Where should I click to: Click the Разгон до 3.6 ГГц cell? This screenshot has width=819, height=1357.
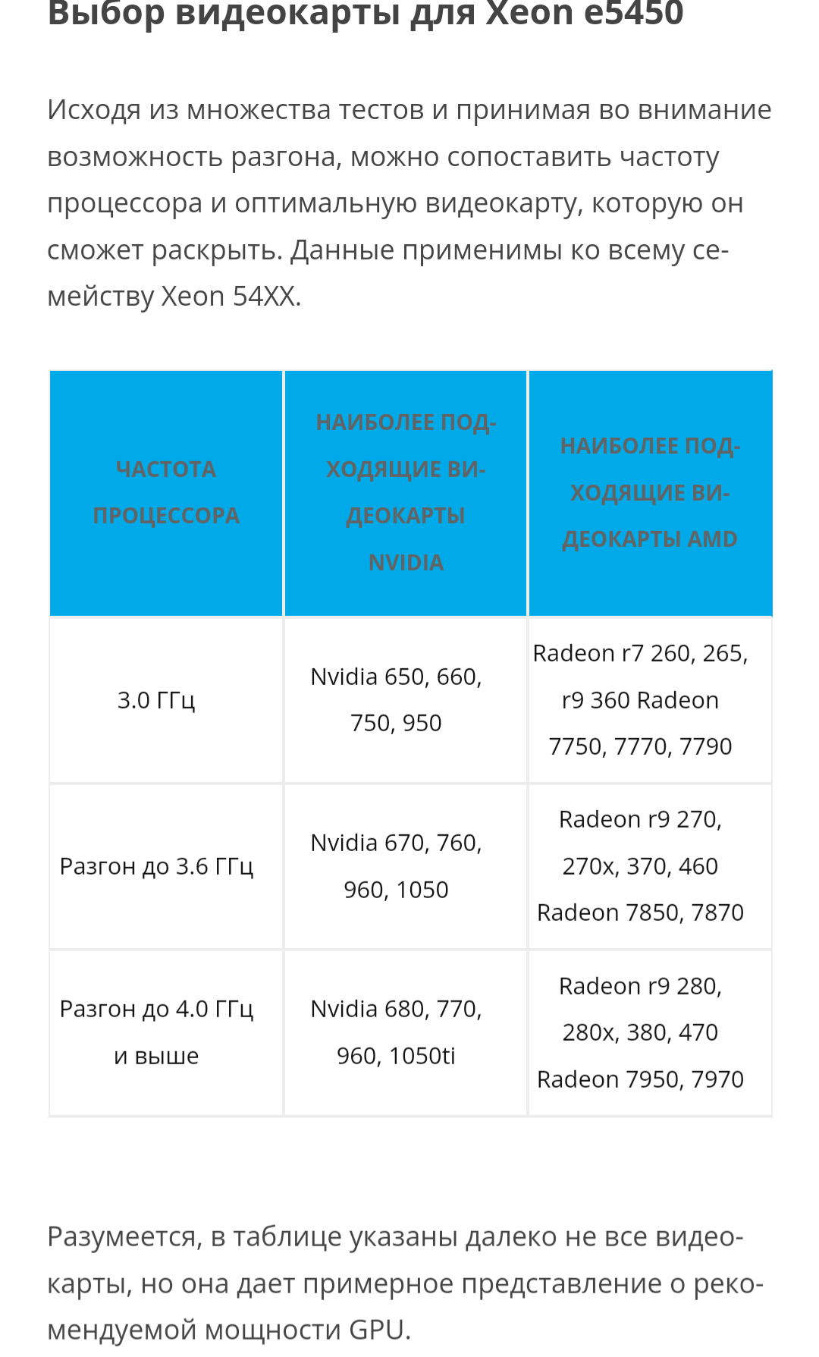[x=166, y=866]
